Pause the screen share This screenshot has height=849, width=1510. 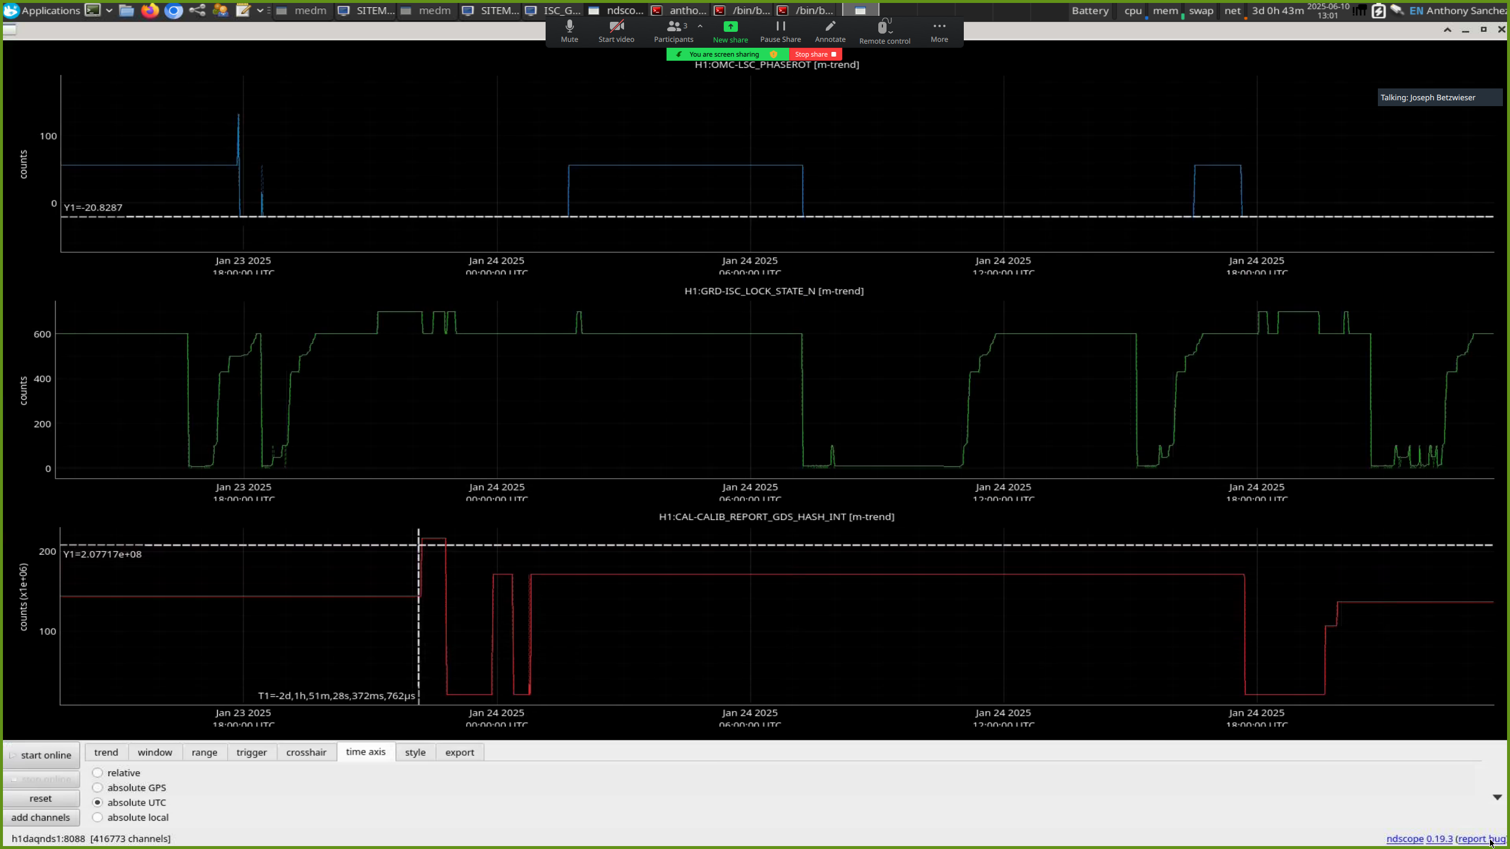pos(780,31)
